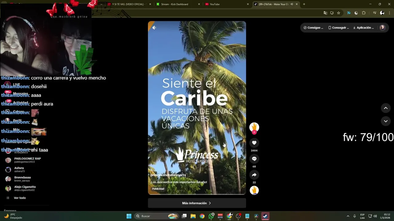Share the video using the arrow icon
Screen dimensions: 394x221
pos(254,175)
